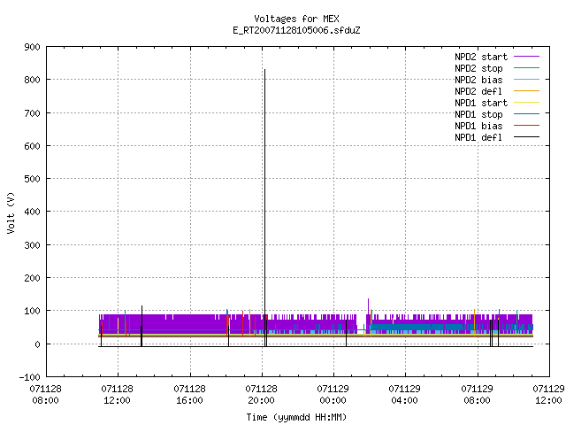This screenshot has height=425, width=566.
Task: Click the 'NPD1 start' legend label
Action: [x=481, y=103]
